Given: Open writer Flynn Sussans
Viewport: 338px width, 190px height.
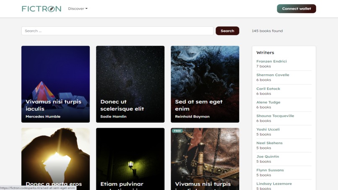Looking at the screenshot, I should click(270, 170).
